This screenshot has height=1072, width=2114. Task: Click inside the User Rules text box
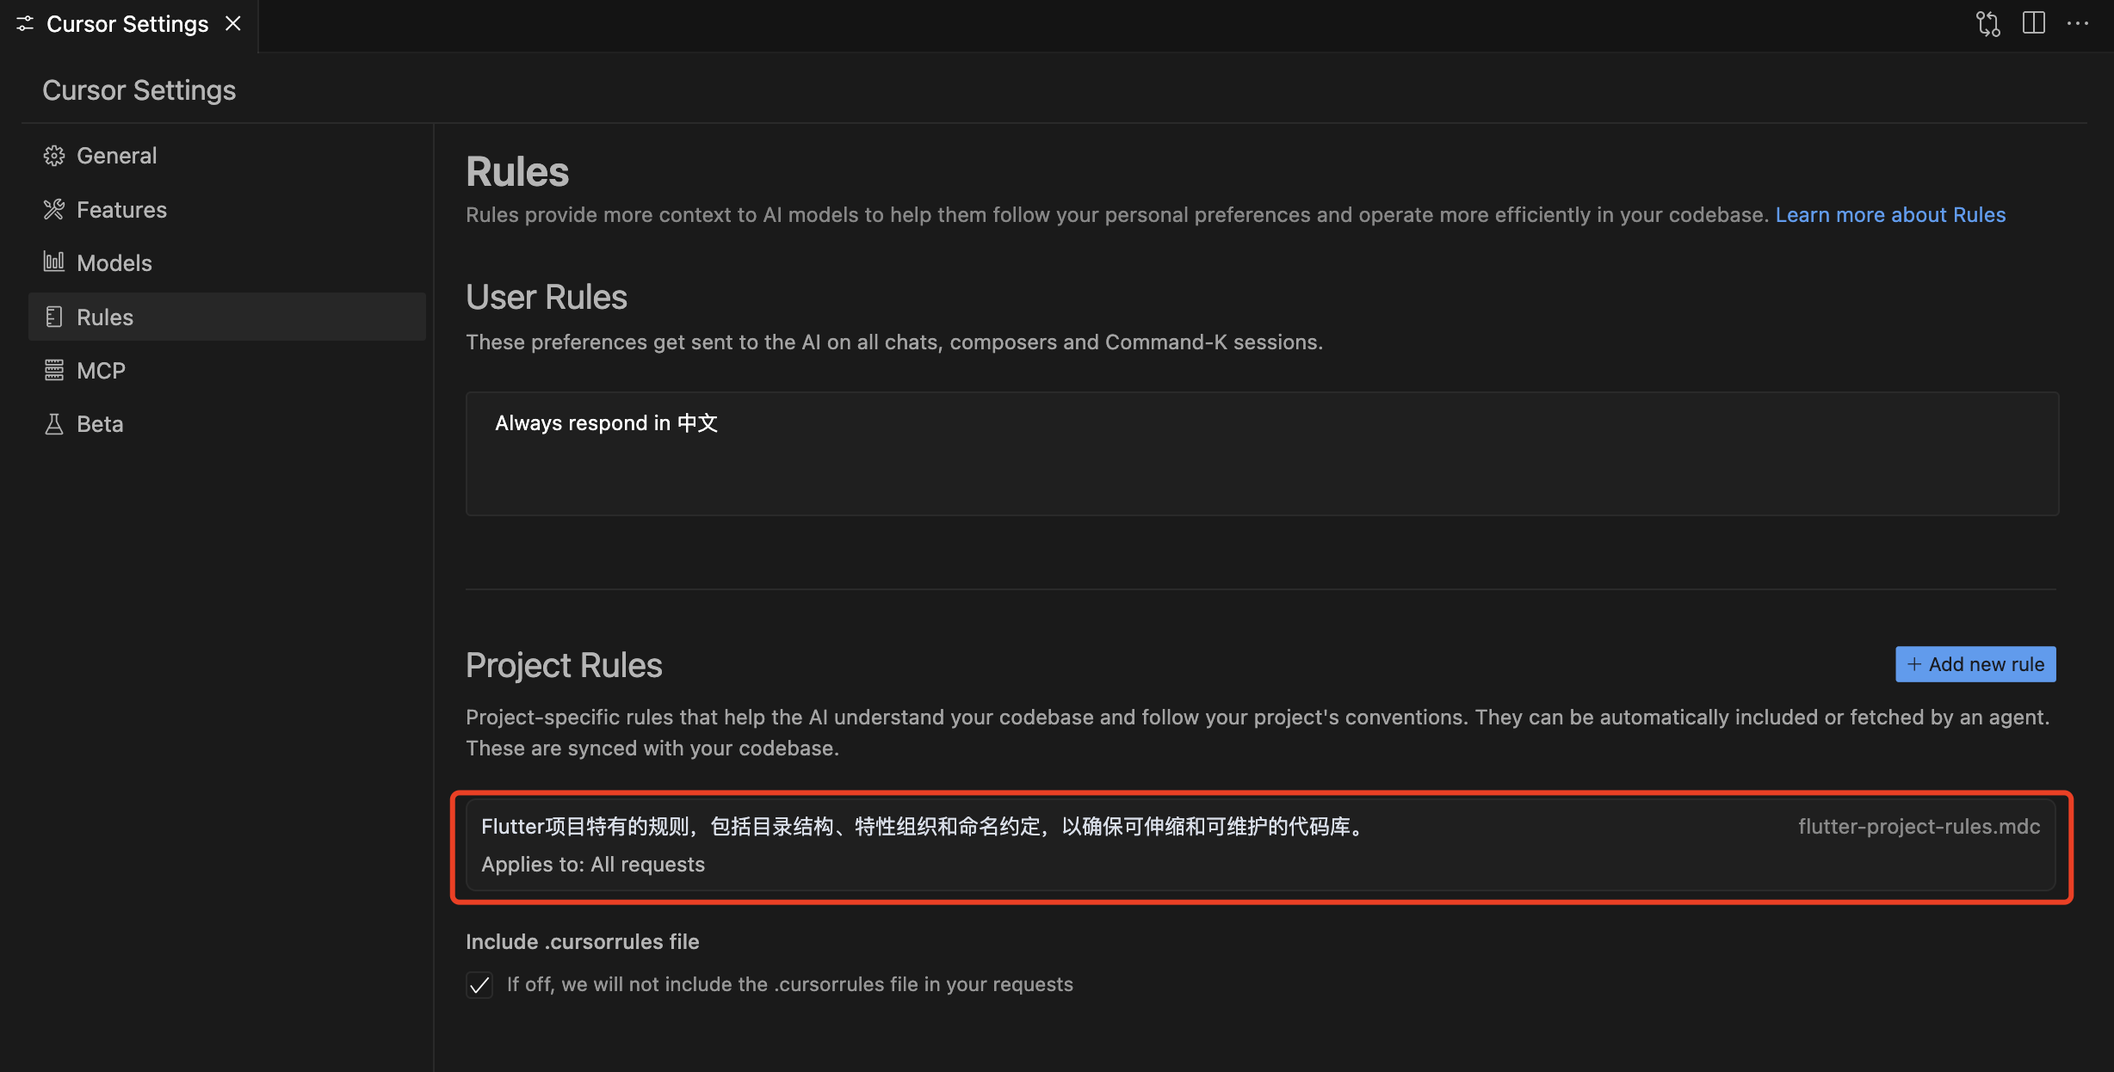click(1261, 454)
